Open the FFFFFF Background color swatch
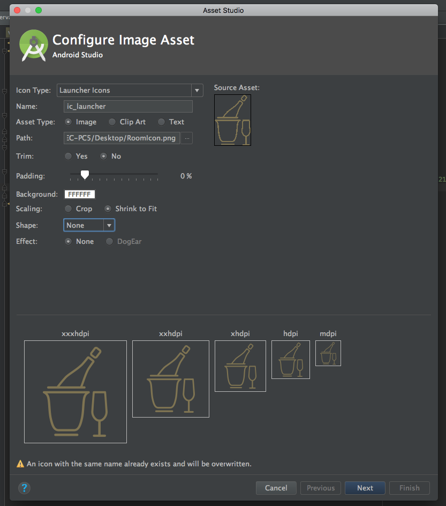 pos(80,195)
